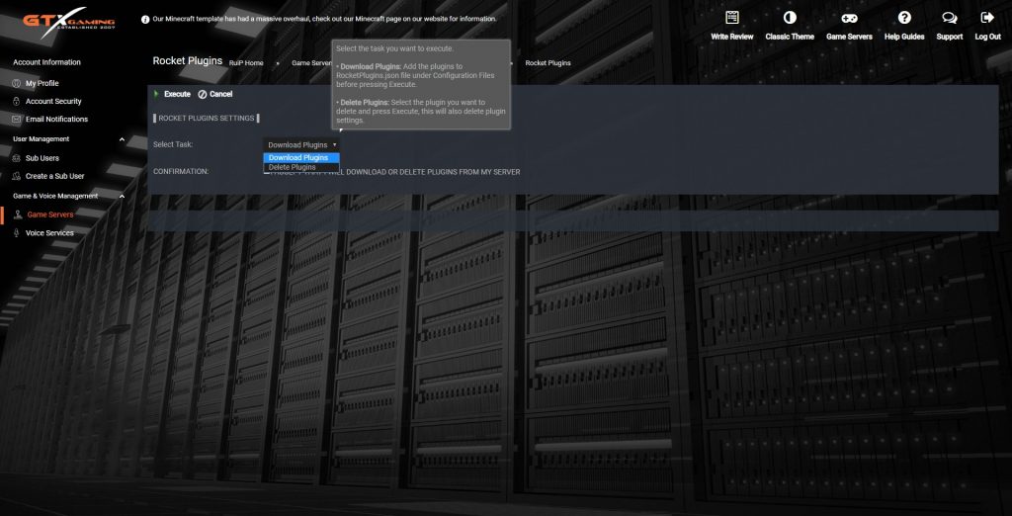Go to RuiP Home breadcrumb
The height and width of the screenshot is (516, 1012).
[246, 63]
